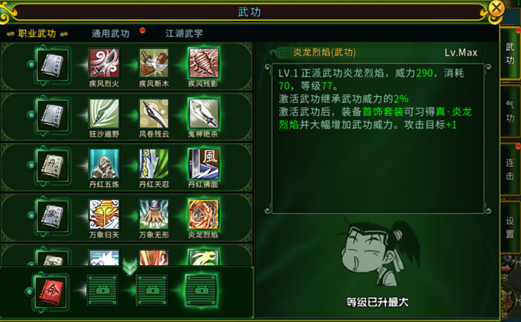Select the 丹红五炼 skill icon
Image resolution: width=521 pixels, height=322 pixels.
104,164
